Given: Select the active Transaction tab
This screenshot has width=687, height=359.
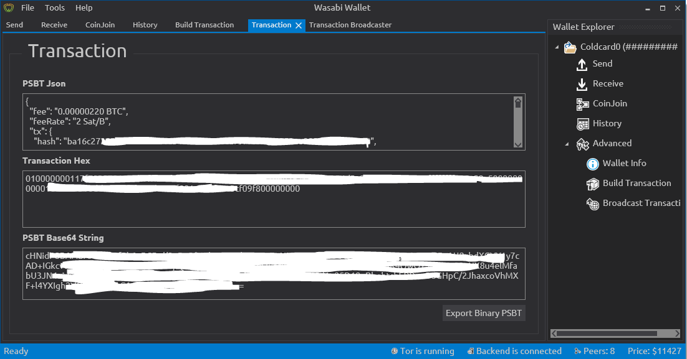Looking at the screenshot, I should tap(272, 25).
